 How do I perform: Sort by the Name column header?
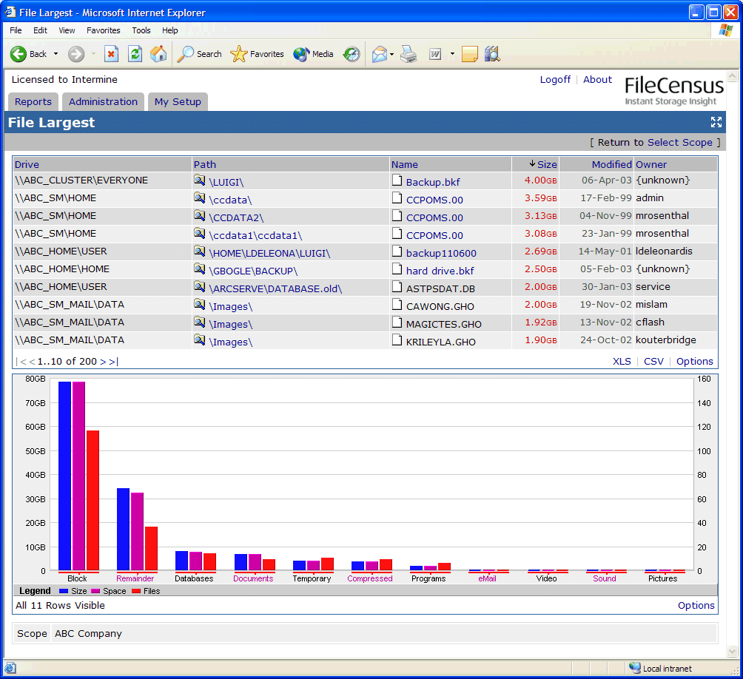pyautogui.click(x=404, y=164)
